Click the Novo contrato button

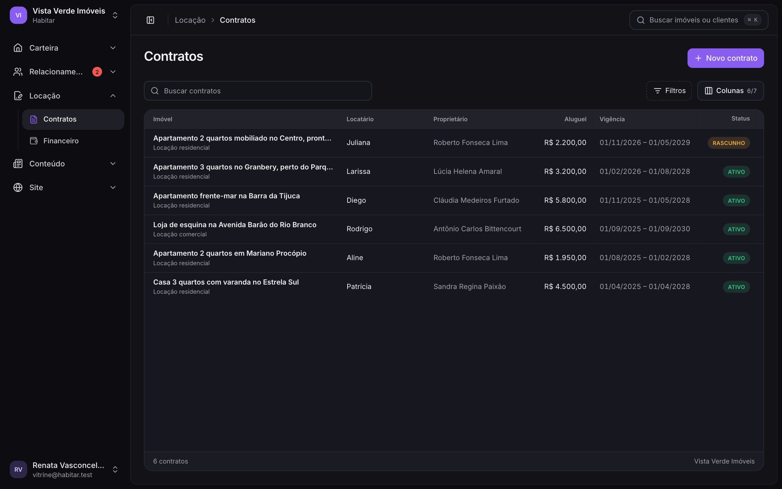(726, 58)
